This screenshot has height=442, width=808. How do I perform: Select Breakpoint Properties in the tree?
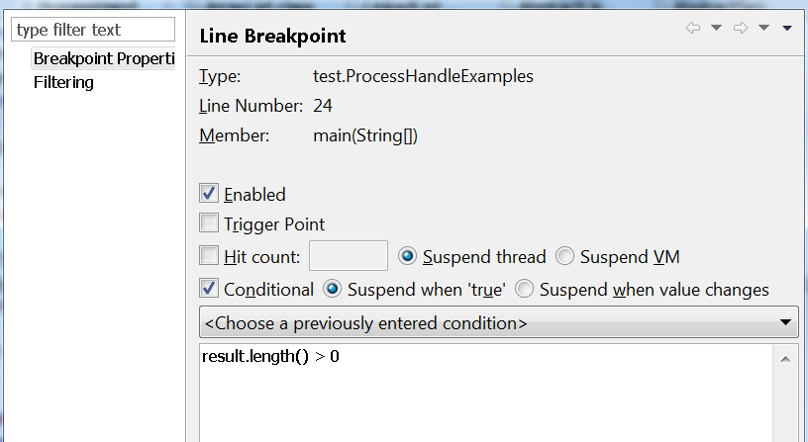104,58
